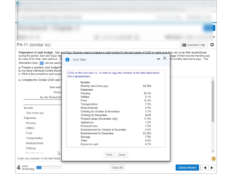Go to next question with right arrow

[212, 168]
